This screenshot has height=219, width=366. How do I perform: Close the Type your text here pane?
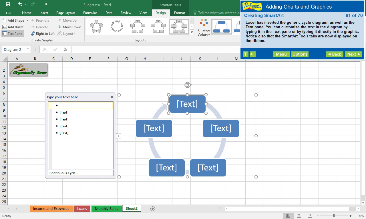point(112,97)
